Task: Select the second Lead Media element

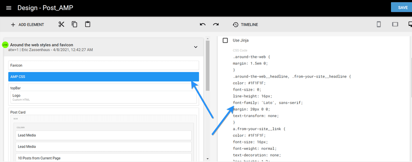Action: (x=103, y=146)
